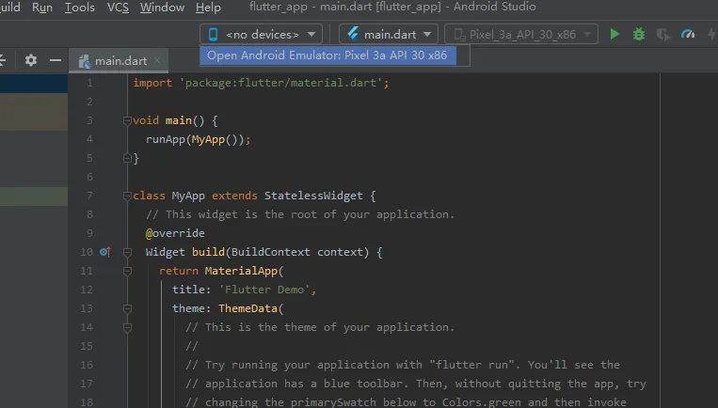The width and height of the screenshot is (718, 408).
Task: Open project panel settings gear
Action: click(31, 60)
